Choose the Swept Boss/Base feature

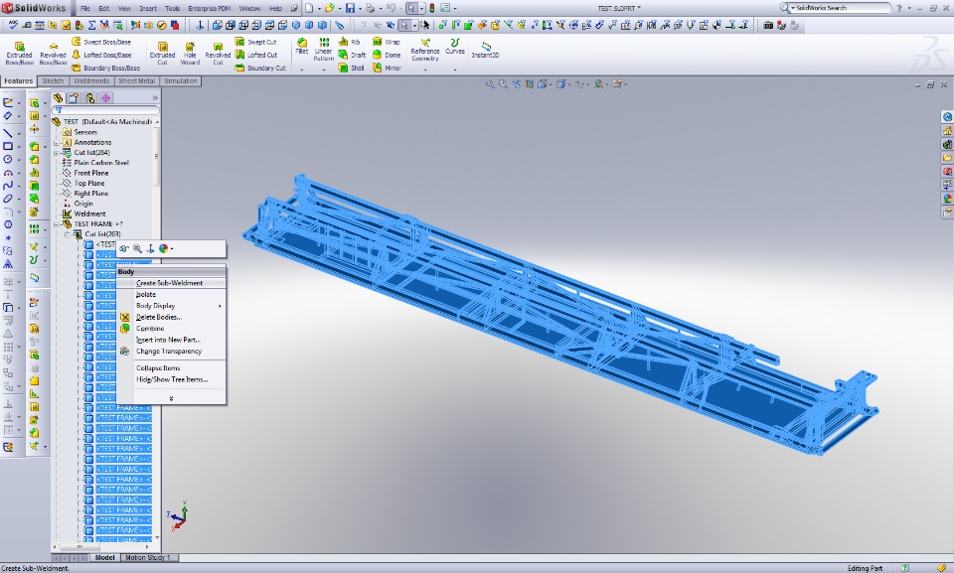[101, 42]
